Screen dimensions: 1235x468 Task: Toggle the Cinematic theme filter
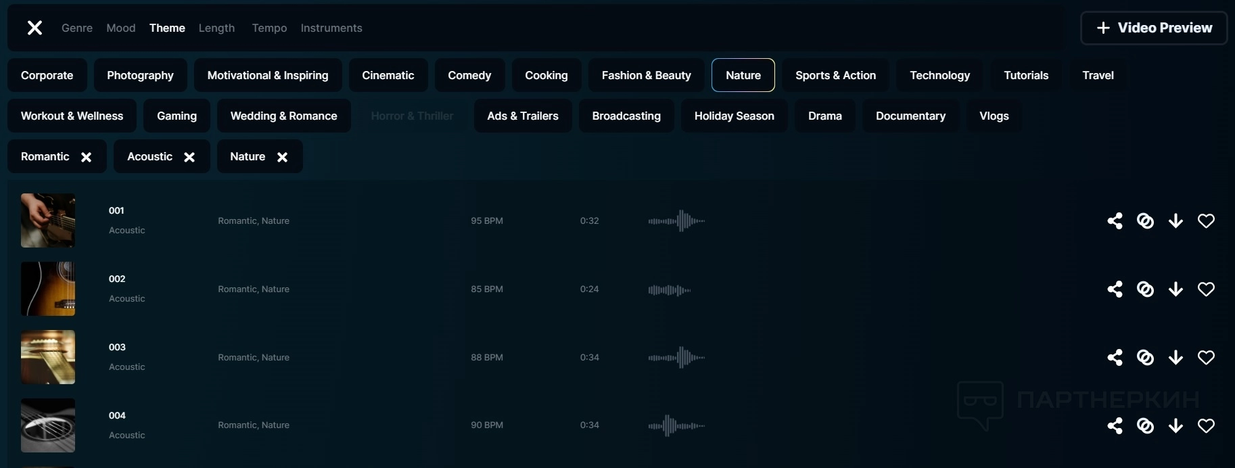tap(388, 75)
